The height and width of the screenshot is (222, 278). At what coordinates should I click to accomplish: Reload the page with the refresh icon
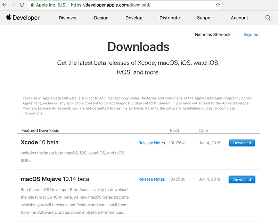click(22, 5)
